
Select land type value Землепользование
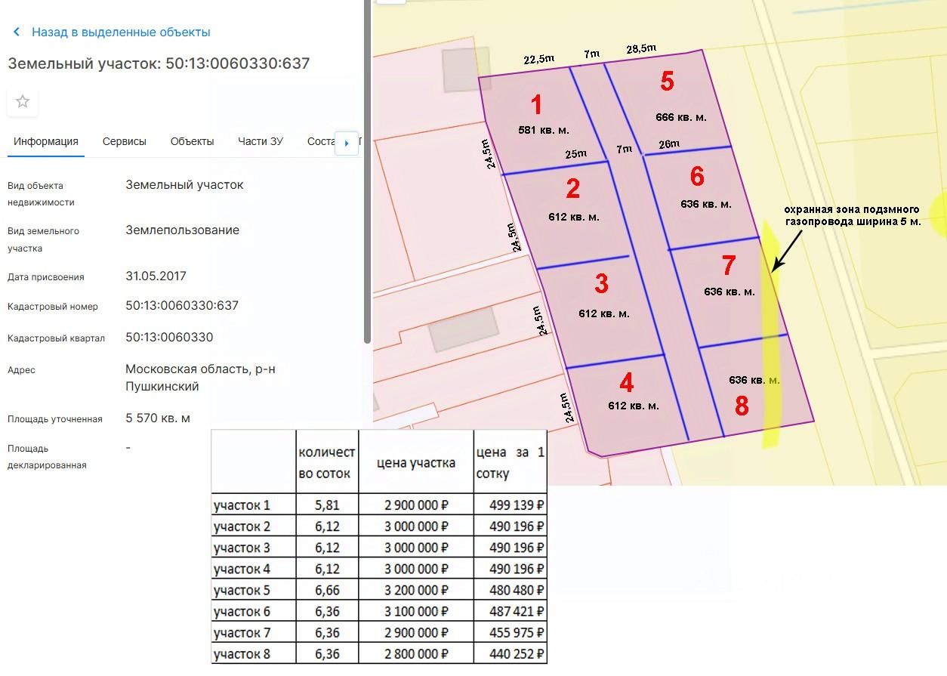pos(182,230)
